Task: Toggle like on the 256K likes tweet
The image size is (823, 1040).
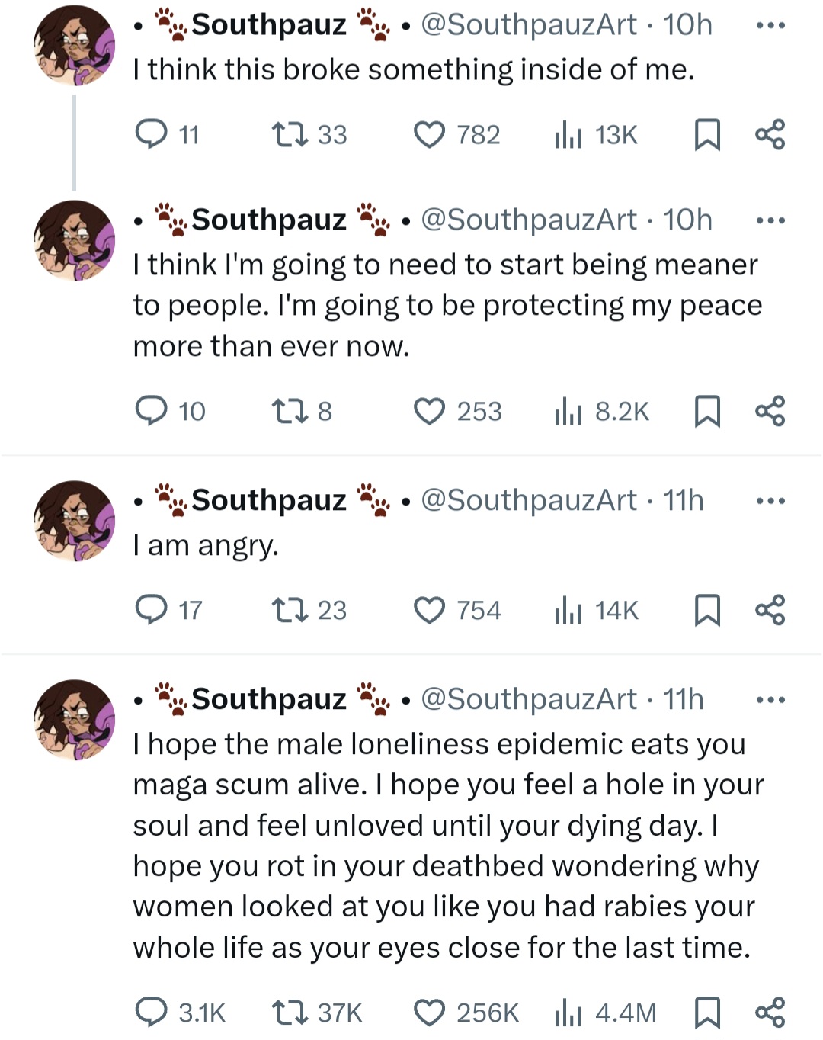Action: (x=429, y=1013)
